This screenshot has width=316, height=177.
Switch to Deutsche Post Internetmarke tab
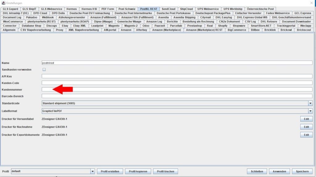coord(133,13)
